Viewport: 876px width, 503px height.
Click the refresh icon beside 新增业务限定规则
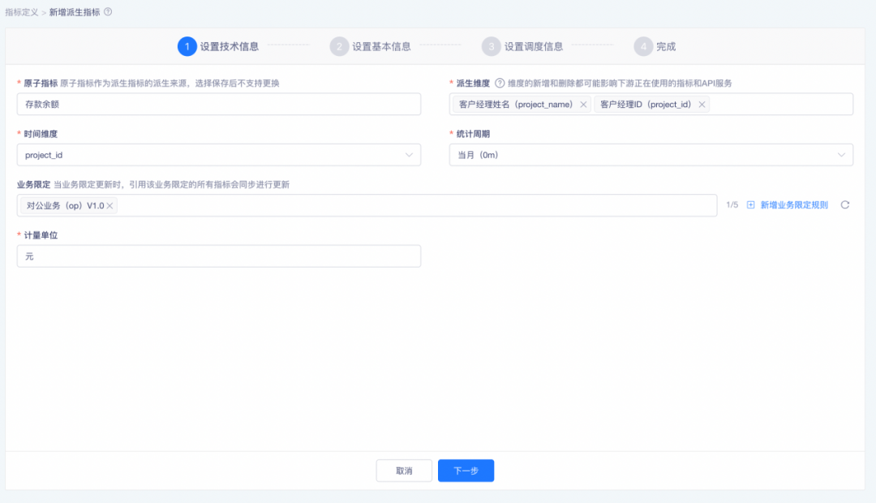pyautogui.click(x=844, y=205)
